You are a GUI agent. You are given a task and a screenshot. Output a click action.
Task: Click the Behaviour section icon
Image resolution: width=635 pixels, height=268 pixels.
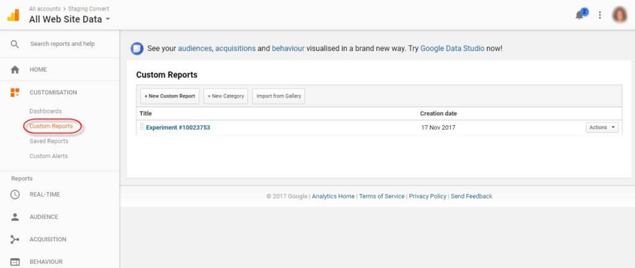click(x=15, y=262)
